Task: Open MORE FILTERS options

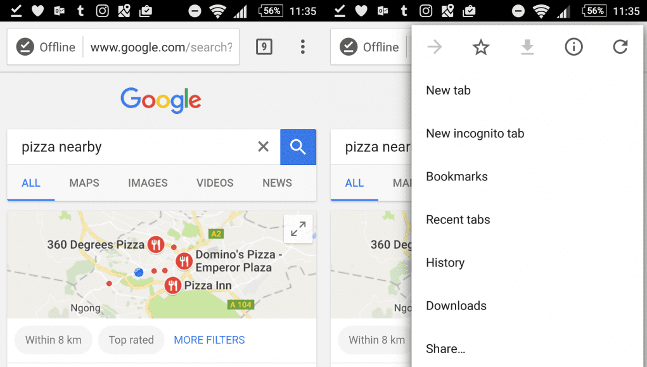Action: pyautogui.click(x=209, y=340)
